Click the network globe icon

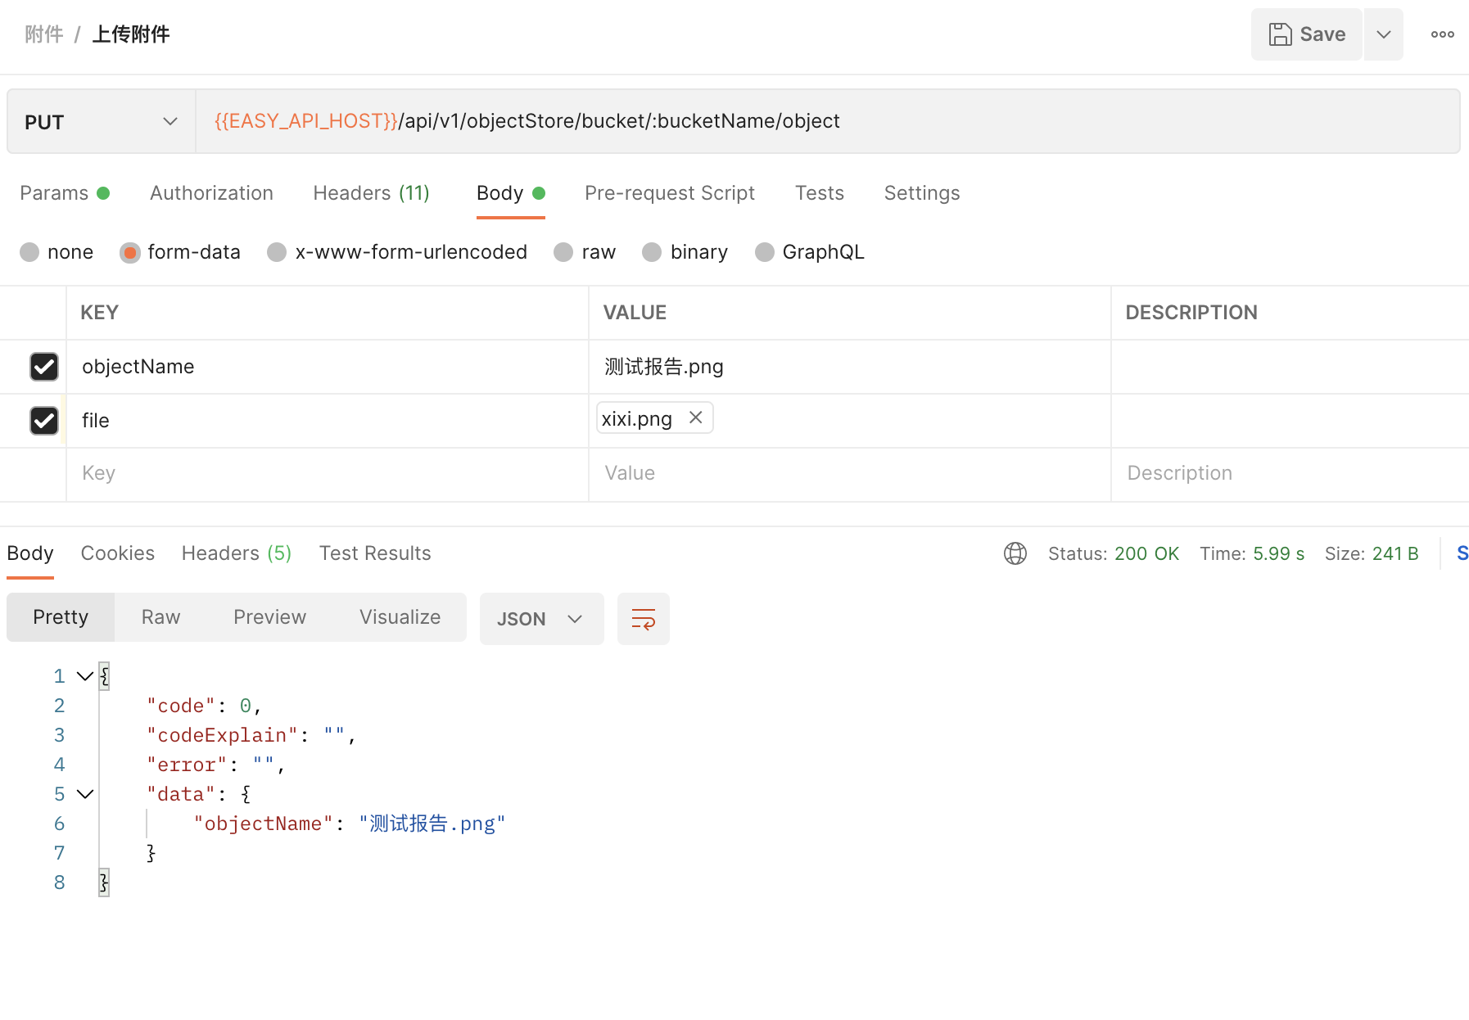pyautogui.click(x=1015, y=553)
